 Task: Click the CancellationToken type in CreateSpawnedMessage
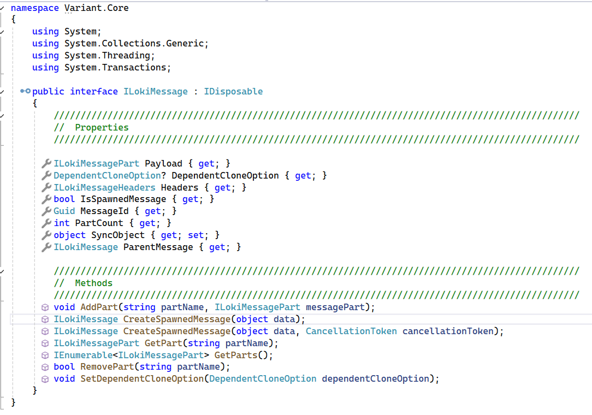(351, 331)
